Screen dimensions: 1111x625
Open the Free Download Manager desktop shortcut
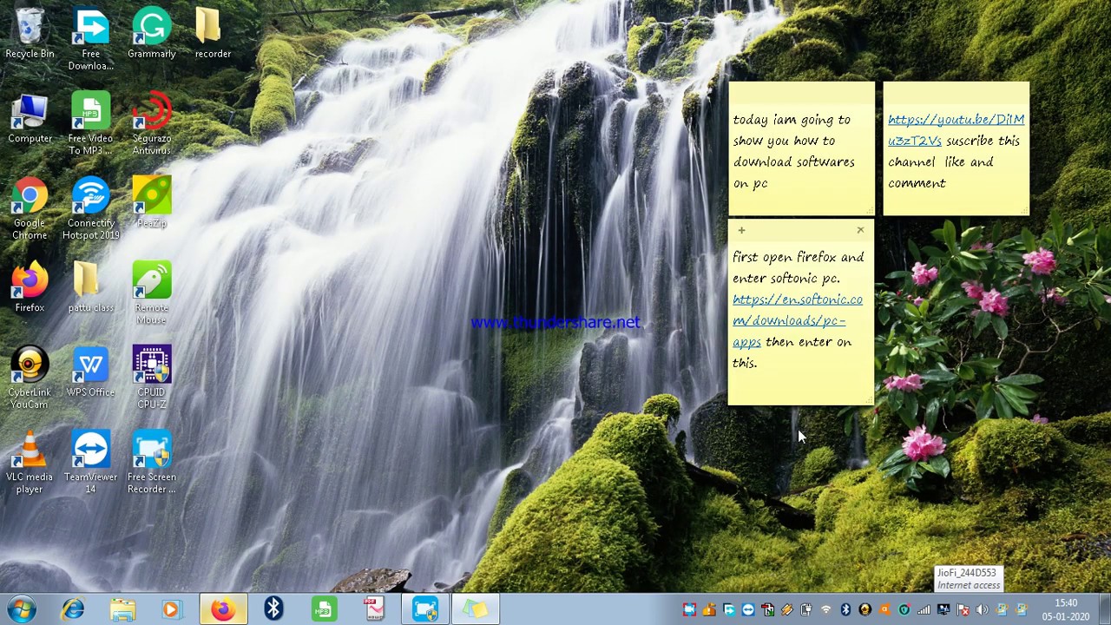90,39
